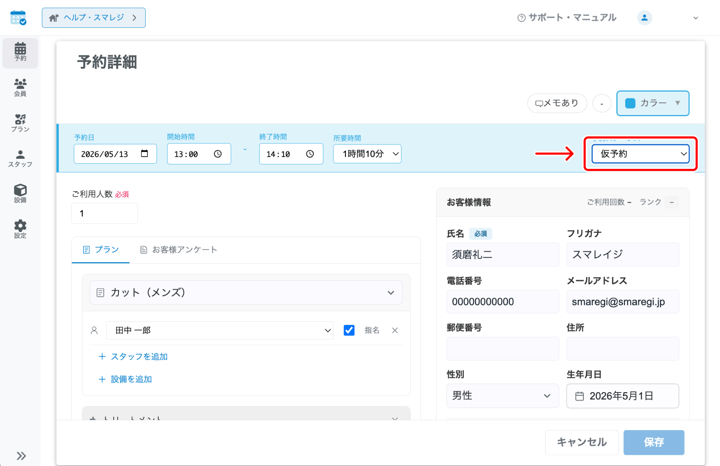The image size is (720, 466).
Task: Click the 終了時間 field 14:10
Action: coord(291,154)
